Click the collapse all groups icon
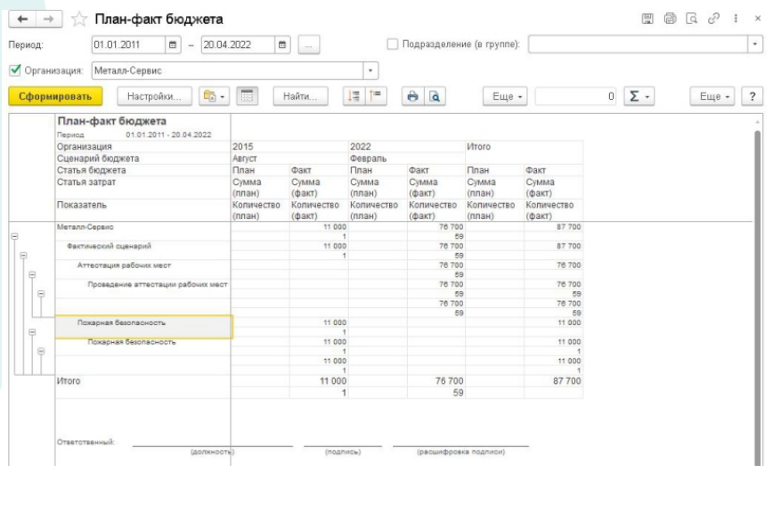 tap(354, 96)
